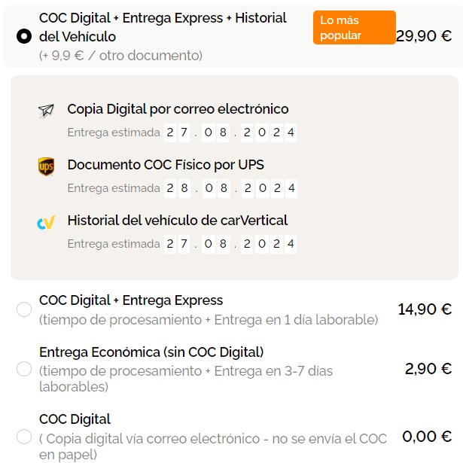Choose Entrega Económica radio button
This screenshot has height=463, width=463.
click(24, 369)
